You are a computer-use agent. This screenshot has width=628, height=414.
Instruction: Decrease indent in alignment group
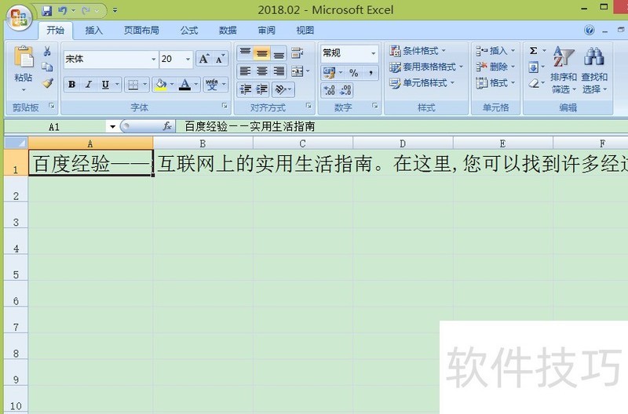point(245,89)
